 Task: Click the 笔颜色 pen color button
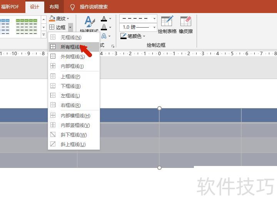(131, 36)
